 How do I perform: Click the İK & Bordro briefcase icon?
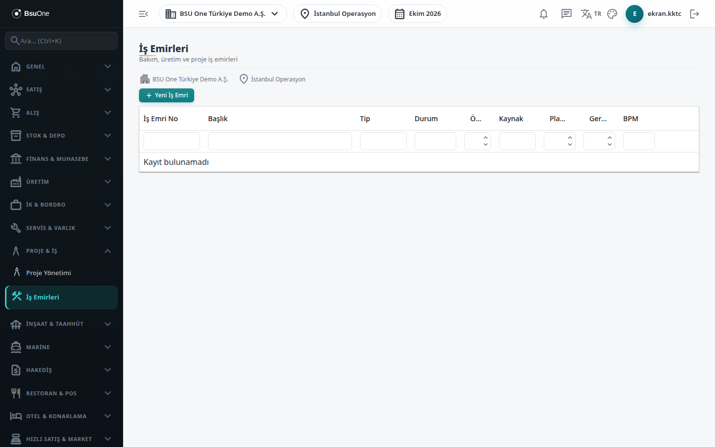point(16,205)
